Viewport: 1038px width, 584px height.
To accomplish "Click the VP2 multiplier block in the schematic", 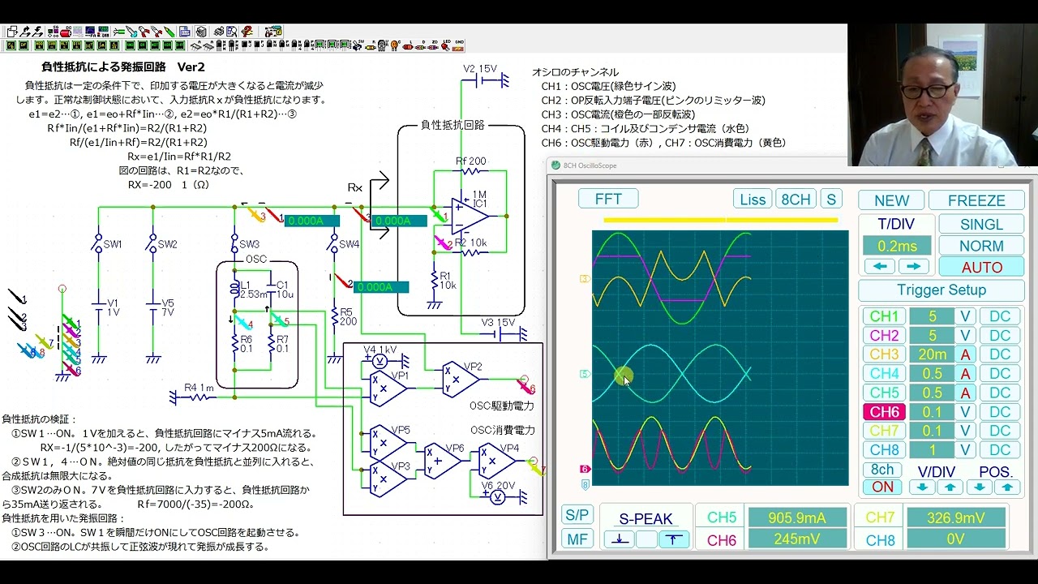I will pos(461,379).
